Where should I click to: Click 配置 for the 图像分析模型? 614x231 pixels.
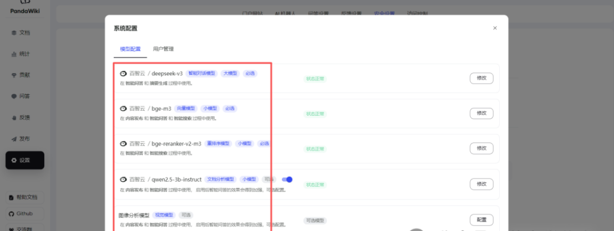point(481,220)
